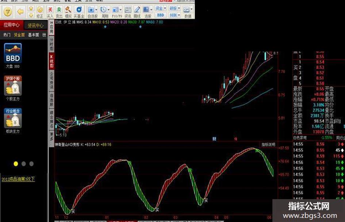This screenshot has height=222, width=345.
Task: Click the blue 财 marker below chart
Action: pos(214,139)
